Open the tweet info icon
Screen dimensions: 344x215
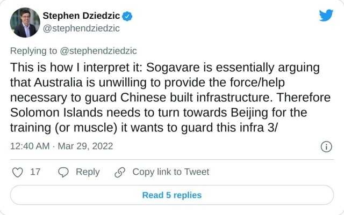(325, 146)
